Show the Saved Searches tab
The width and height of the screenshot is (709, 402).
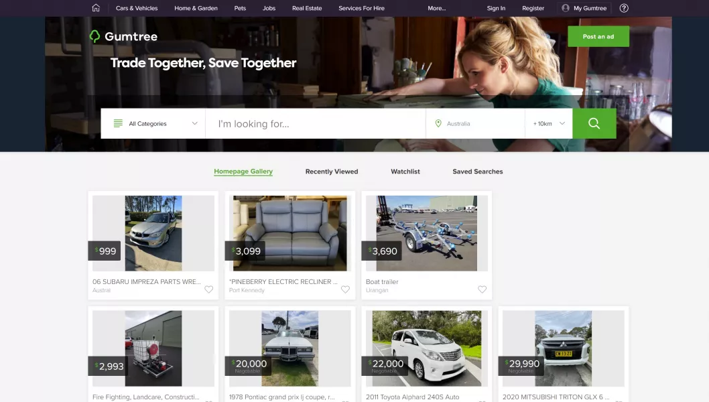(x=478, y=172)
